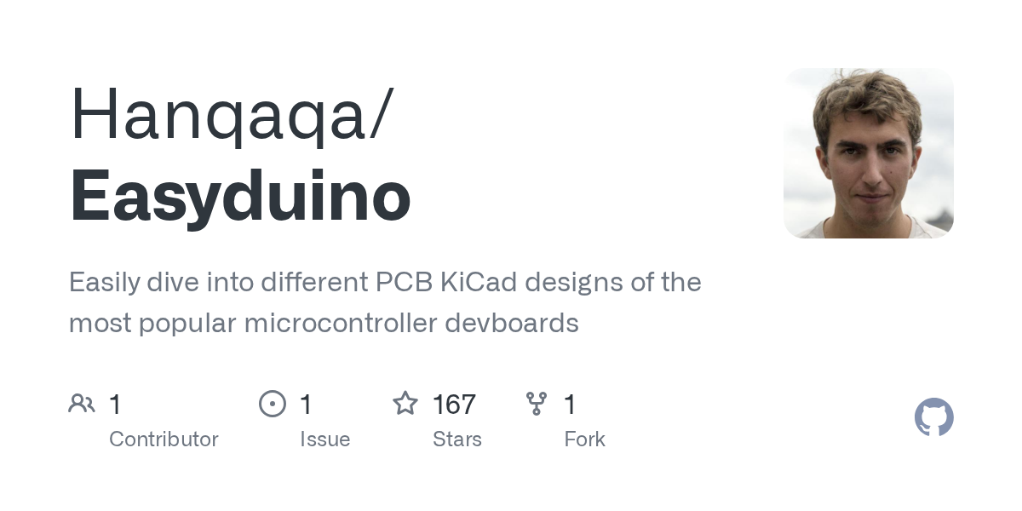Open the repository owner's avatar photo
This screenshot has width=1022, height=511.
click(868, 153)
